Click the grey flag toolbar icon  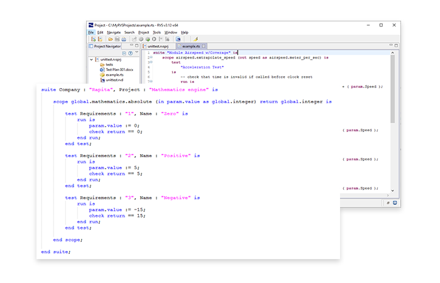point(161,39)
